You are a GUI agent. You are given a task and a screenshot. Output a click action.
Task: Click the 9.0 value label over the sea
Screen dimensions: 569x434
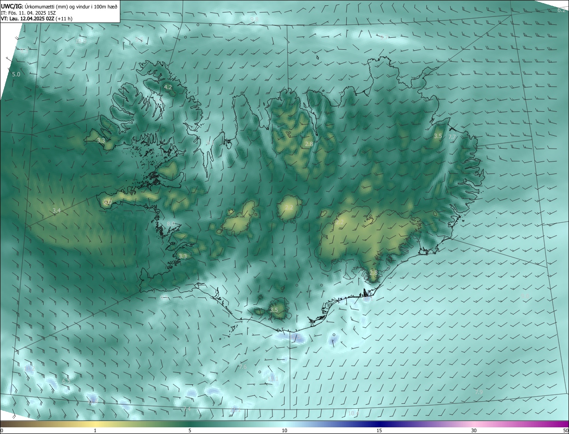coord(525,296)
